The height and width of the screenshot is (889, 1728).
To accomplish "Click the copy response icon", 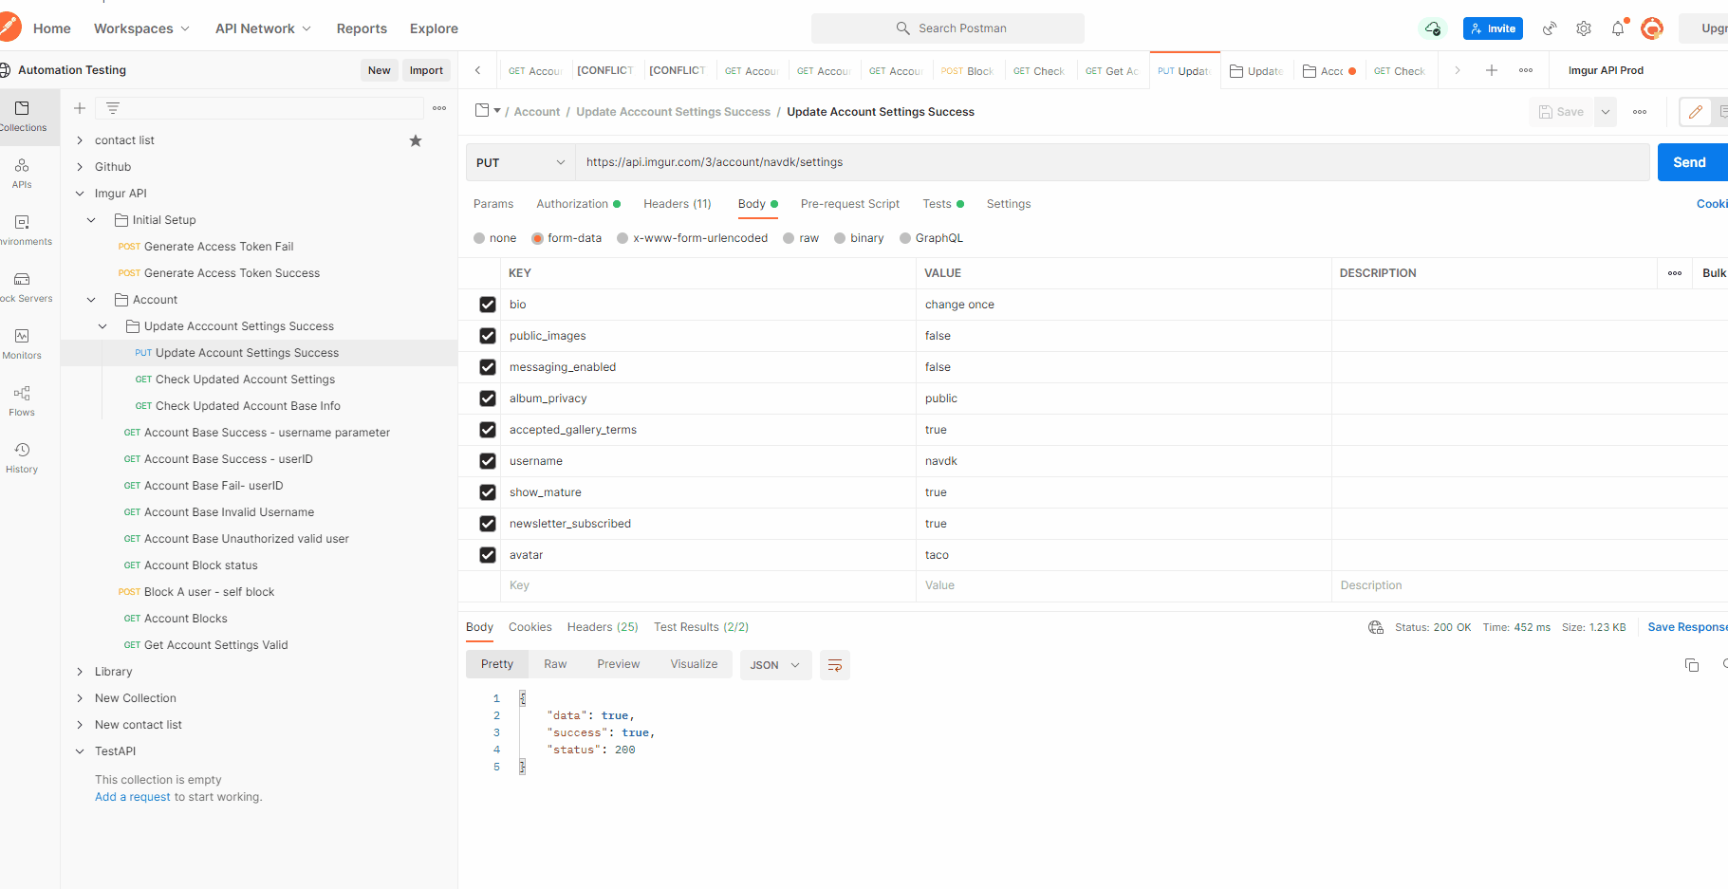I will pos(1692,665).
